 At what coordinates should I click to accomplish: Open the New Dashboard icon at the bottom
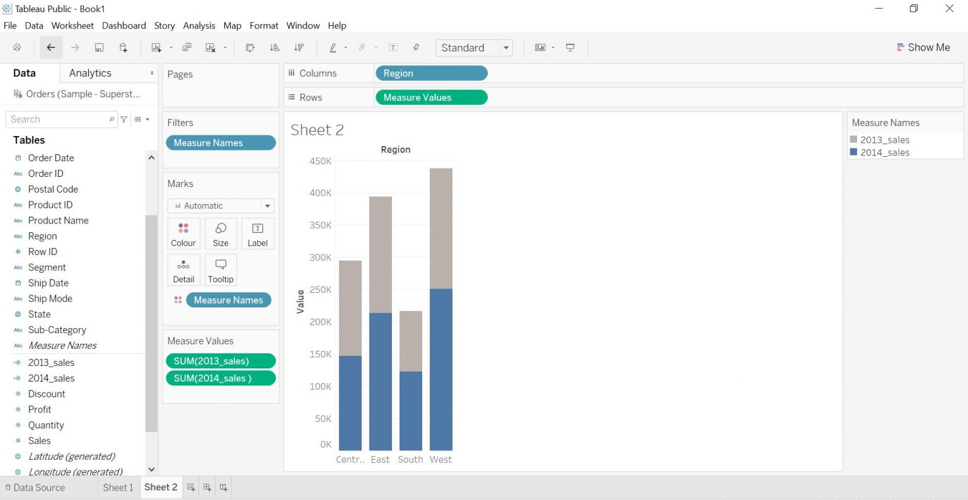(x=207, y=487)
